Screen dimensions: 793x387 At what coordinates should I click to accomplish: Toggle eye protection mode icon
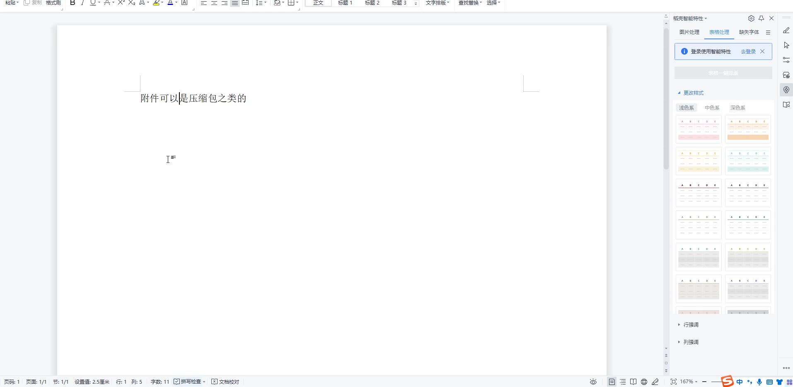tap(593, 382)
